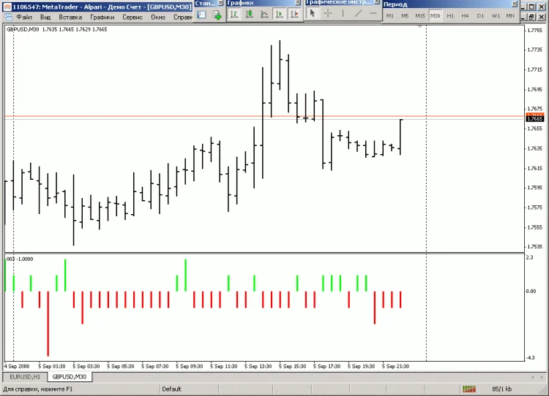Set chart period to D1
The width and height of the screenshot is (549, 396).
480,16
